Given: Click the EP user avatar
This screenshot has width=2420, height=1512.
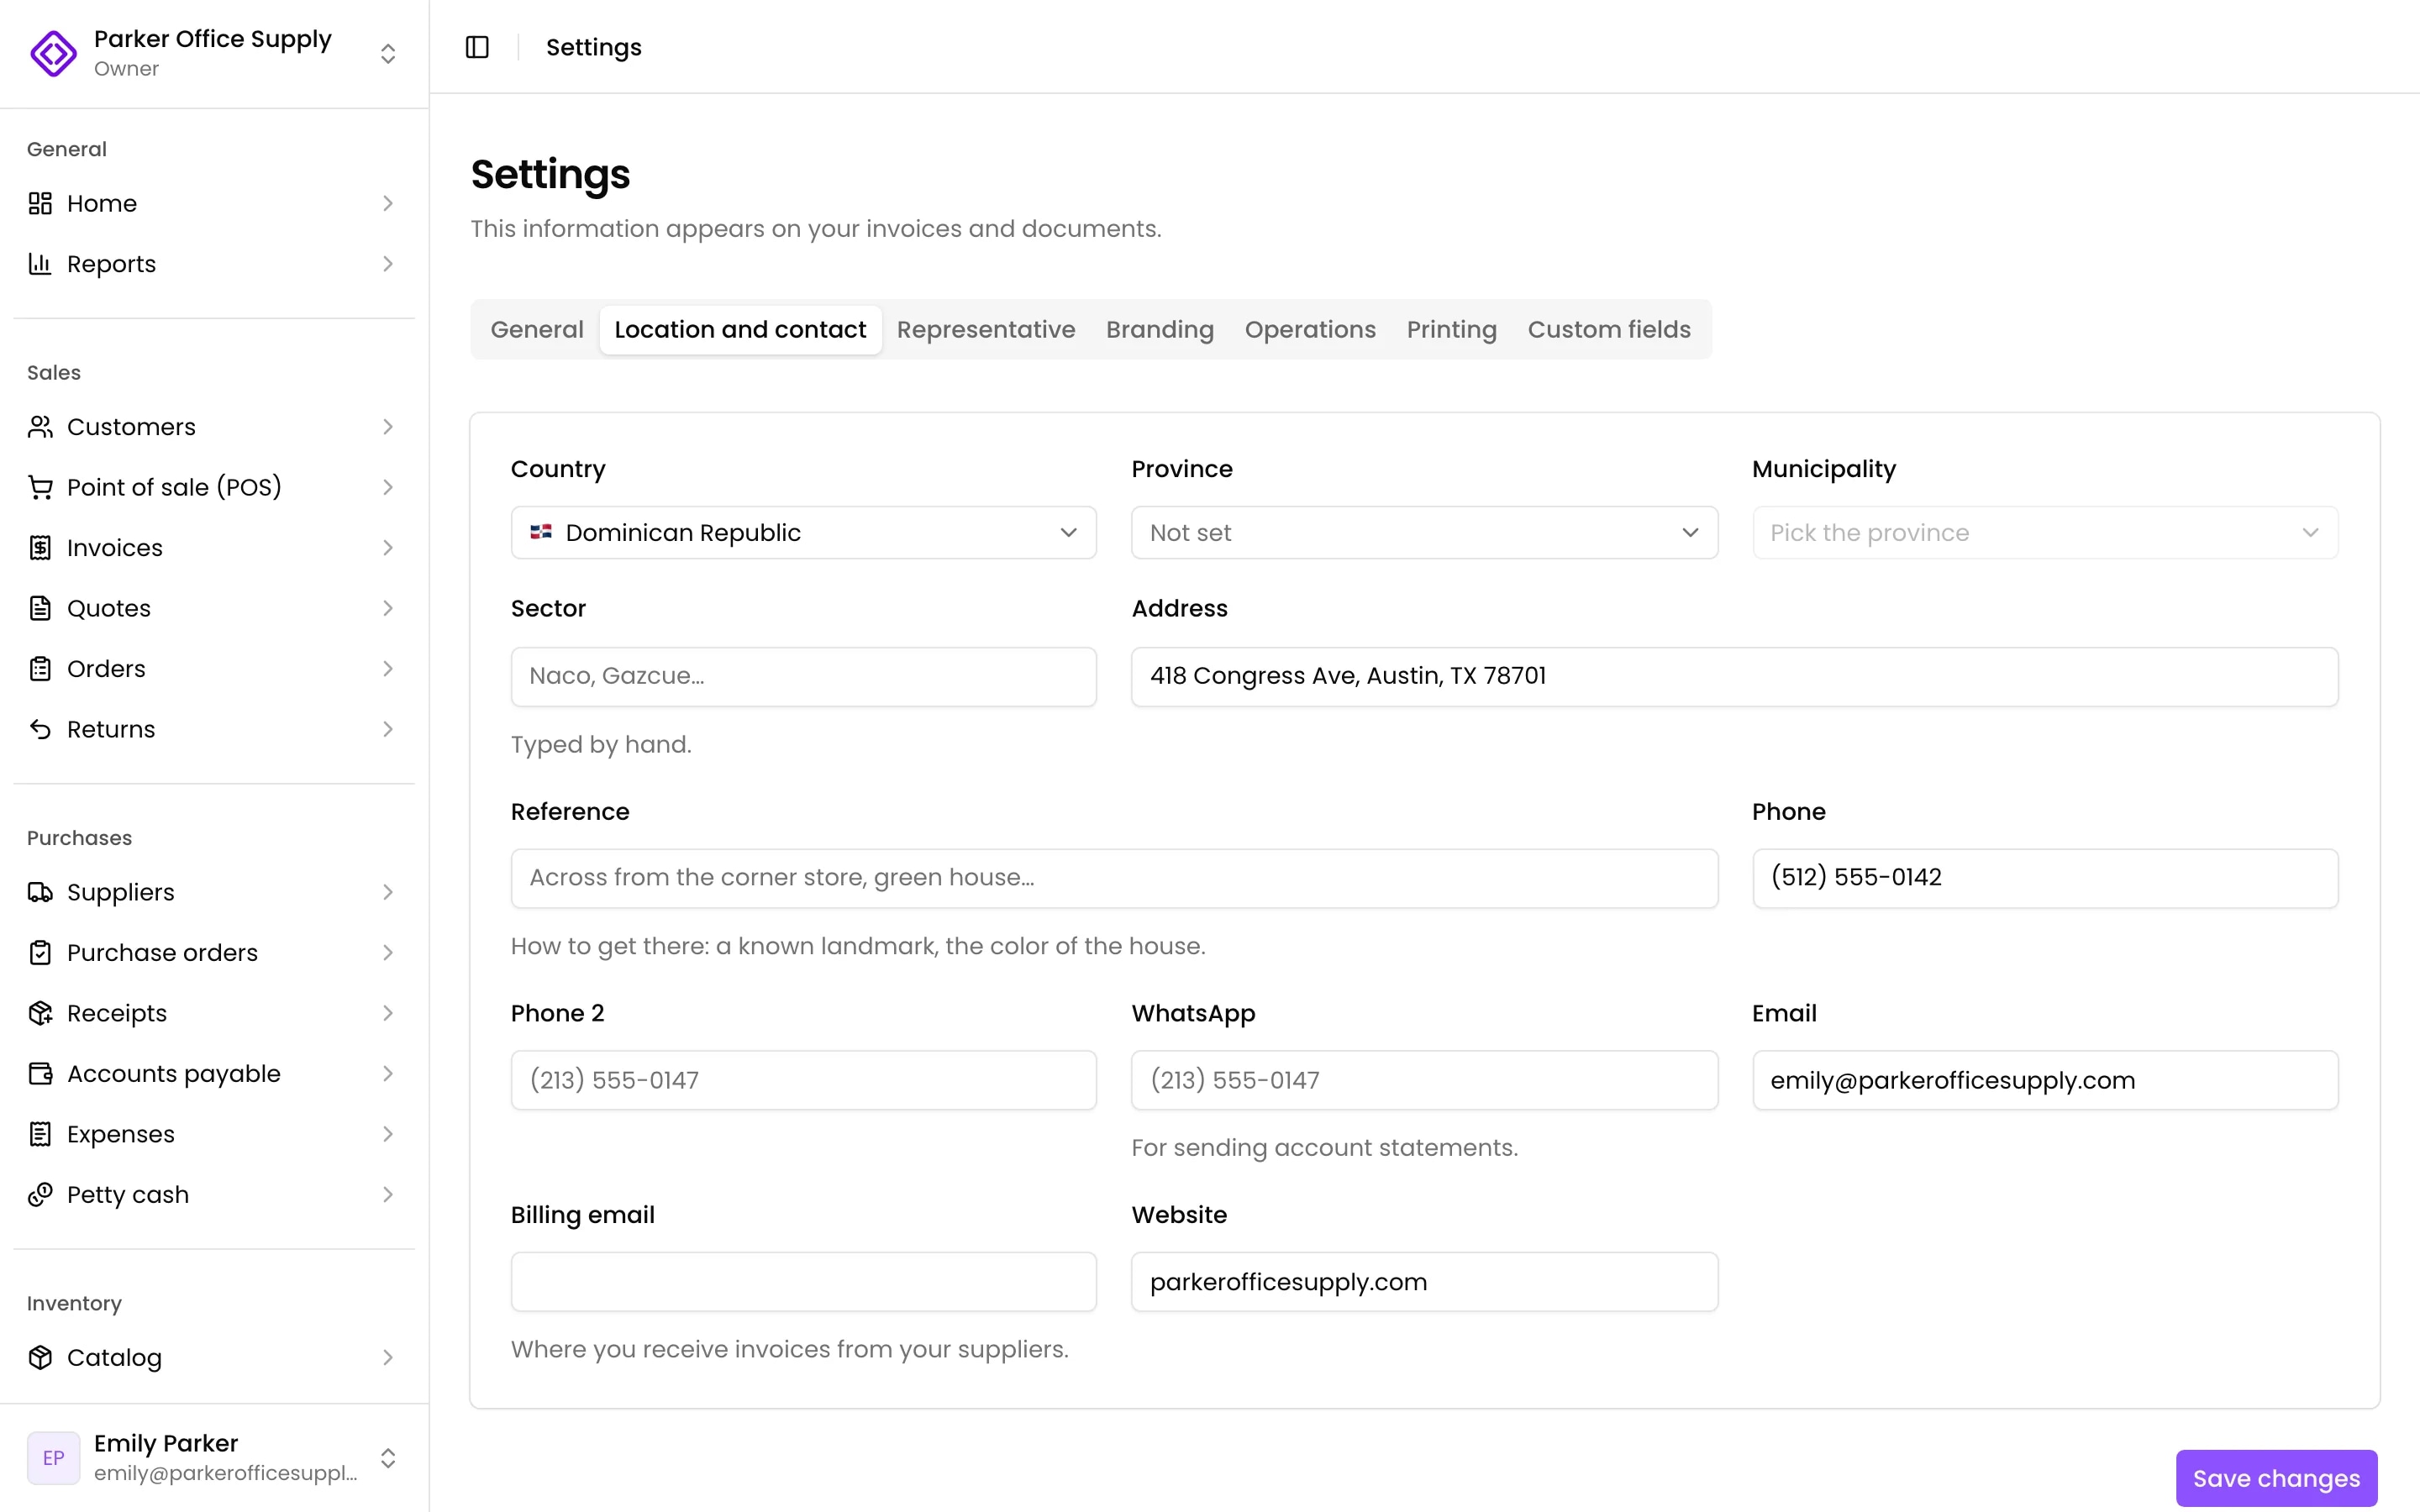Looking at the screenshot, I should tap(53, 1458).
